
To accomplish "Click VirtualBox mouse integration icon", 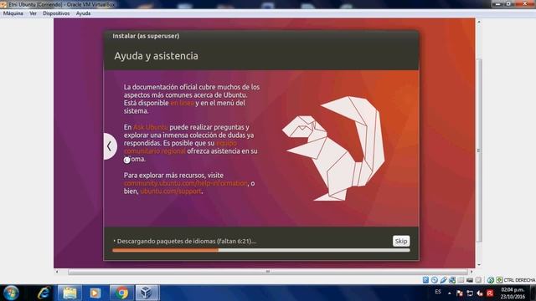I will [491, 280].
